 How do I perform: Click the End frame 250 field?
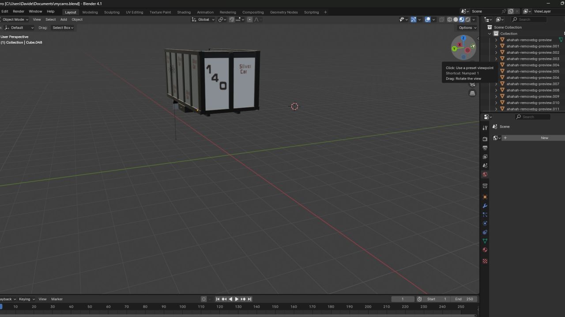[x=464, y=299]
